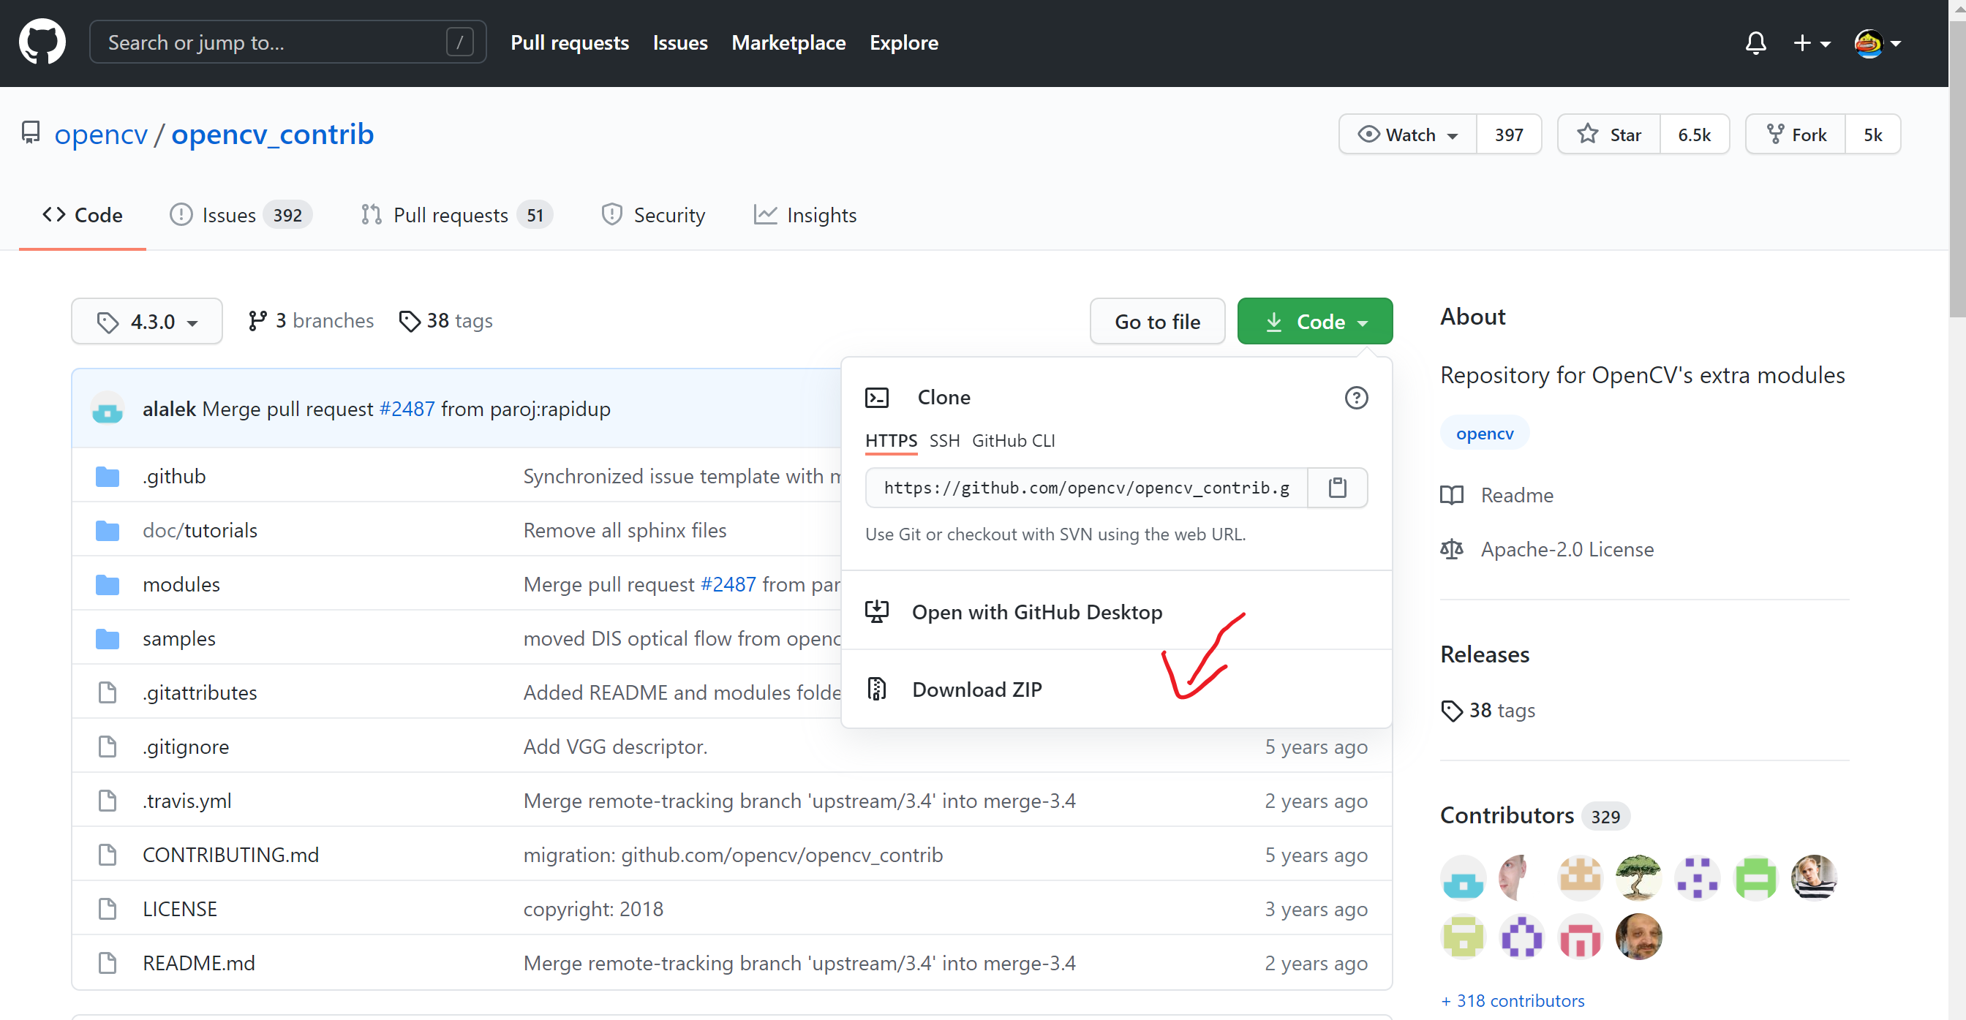Open the opencv_contrib repository link

[x=273, y=135]
